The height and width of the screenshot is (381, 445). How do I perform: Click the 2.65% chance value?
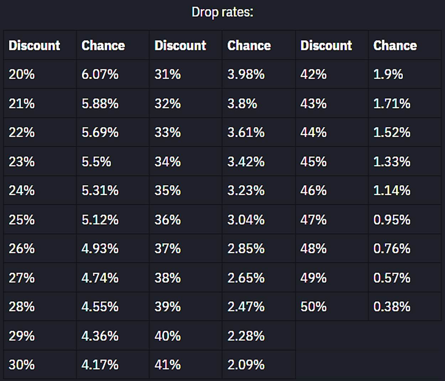(x=246, y=278)
